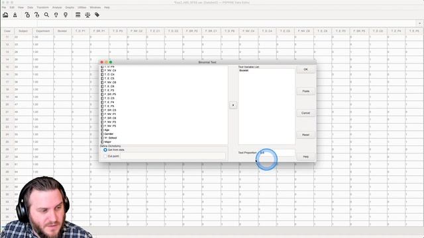
Task: Click the Open file toolbar icon
Action: [x=5, y=15]
